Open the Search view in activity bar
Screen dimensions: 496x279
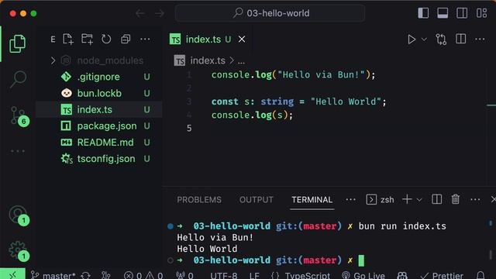click(x=18, y=79)
